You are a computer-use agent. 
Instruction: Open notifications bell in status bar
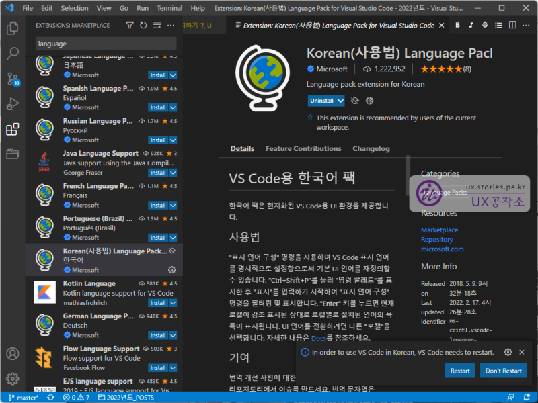527,397
